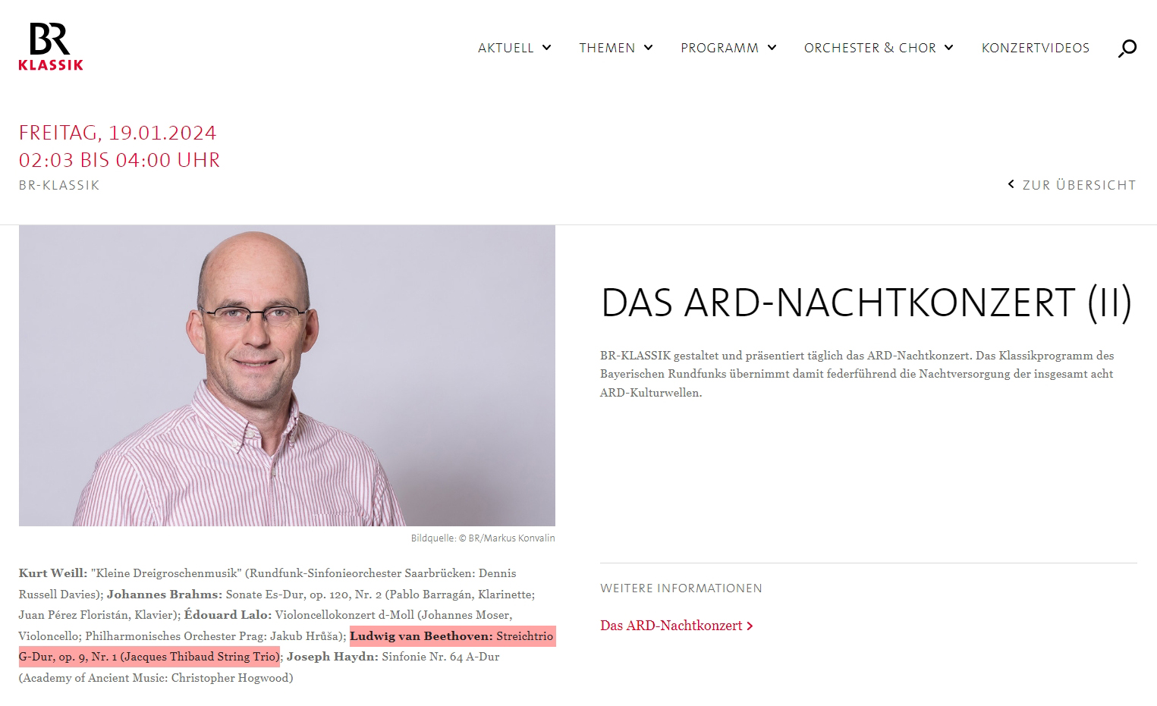Click the BR Klassik logo
This screenshot has width=1157, height=706.
click(x=51, y=47)
